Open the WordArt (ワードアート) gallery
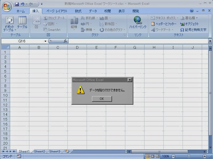Screen dimensions: 213x159 162,30
